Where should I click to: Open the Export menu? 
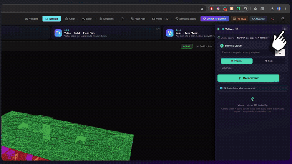pos(87,19)
